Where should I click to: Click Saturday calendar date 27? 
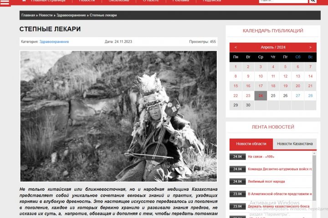298,95
